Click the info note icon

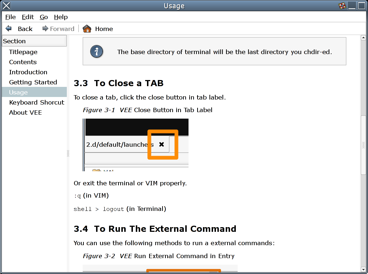pos(96,52)
